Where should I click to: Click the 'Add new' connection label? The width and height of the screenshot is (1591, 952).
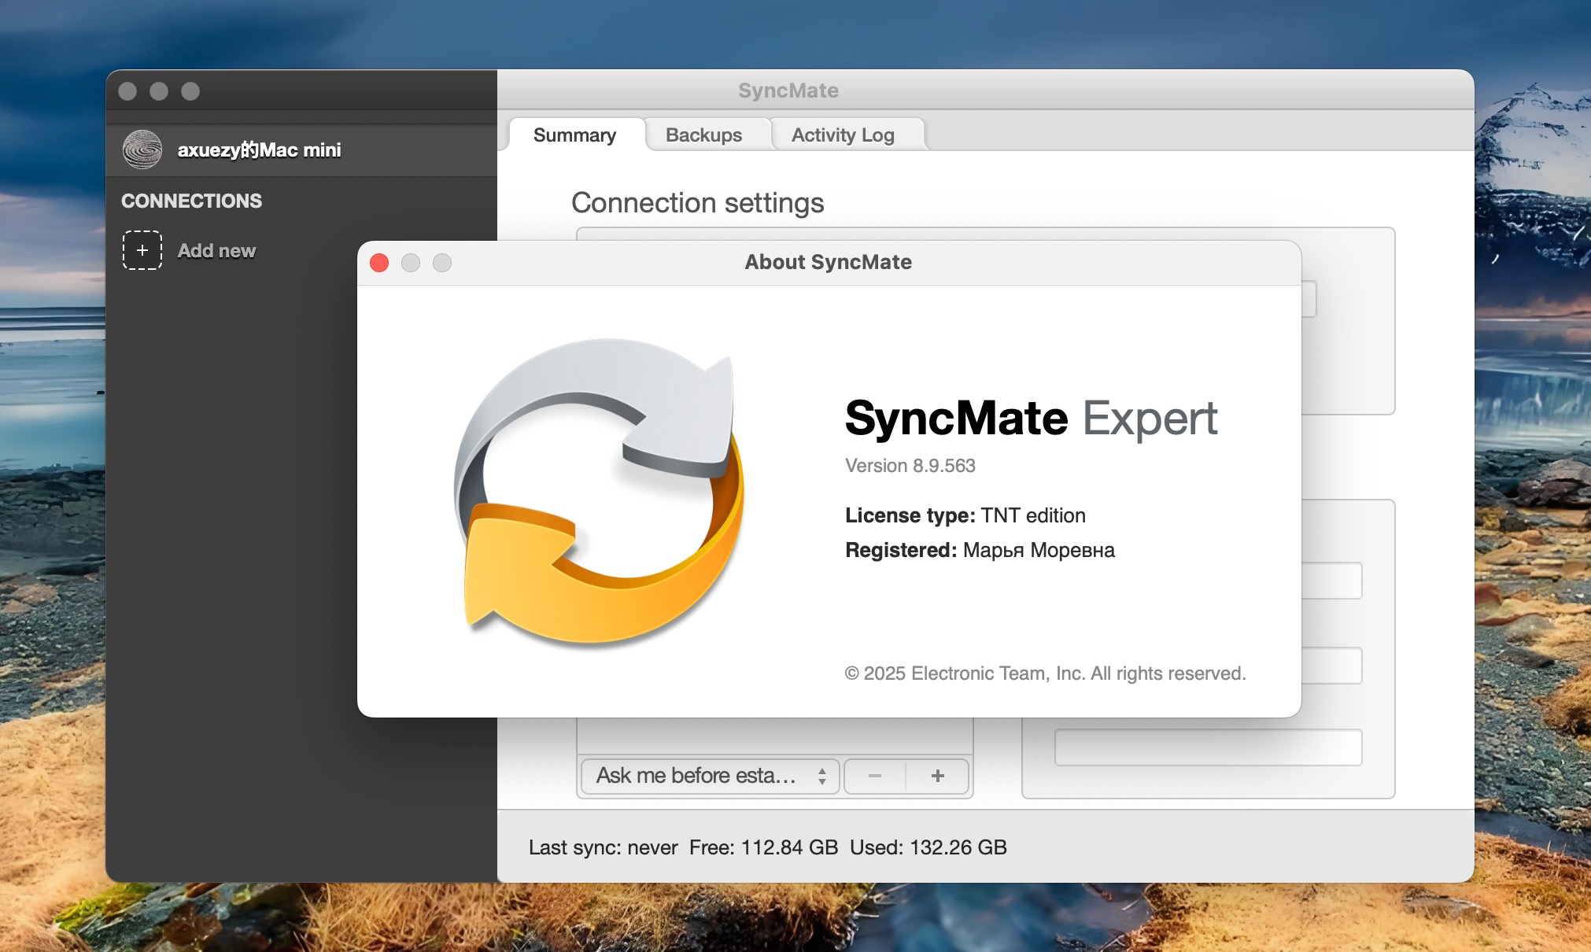point(216,250)
